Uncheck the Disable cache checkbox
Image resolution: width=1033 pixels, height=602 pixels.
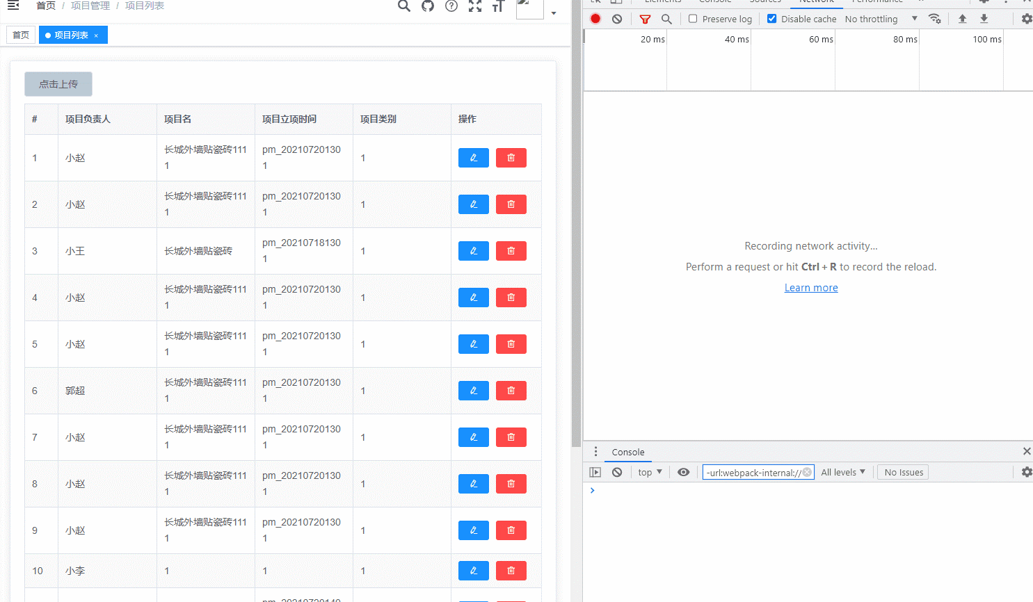click(771, 19)
